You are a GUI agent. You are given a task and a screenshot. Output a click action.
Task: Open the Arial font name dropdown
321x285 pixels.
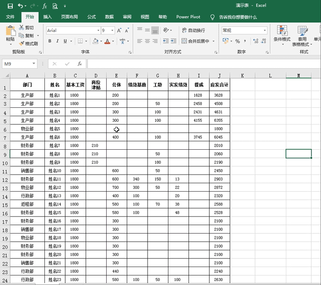point(98,30)
